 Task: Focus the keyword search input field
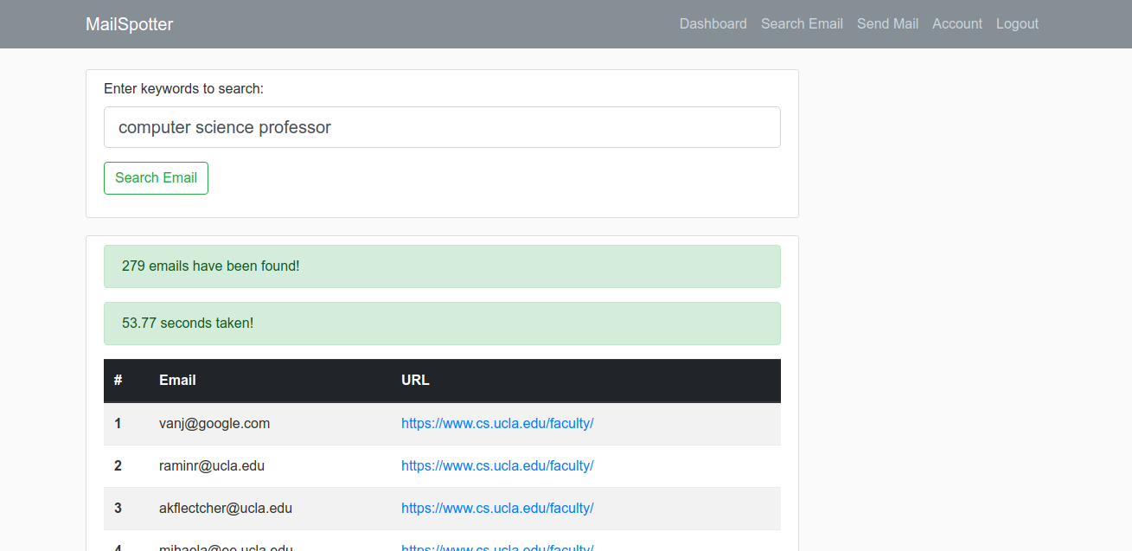click(x=442, y=127)
